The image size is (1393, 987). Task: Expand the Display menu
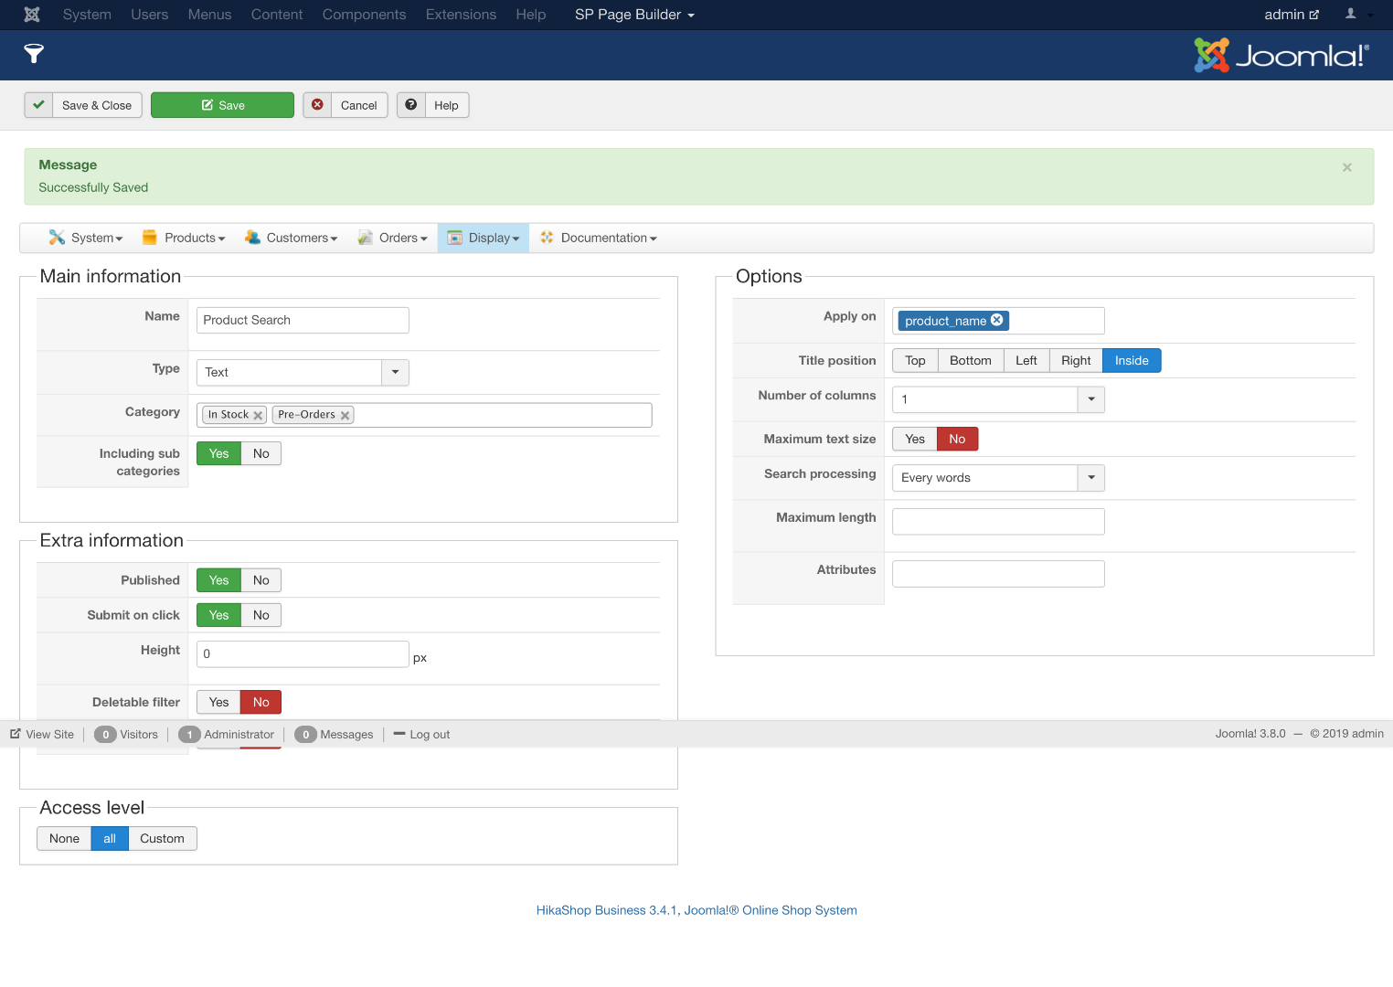tap(484, 238)
